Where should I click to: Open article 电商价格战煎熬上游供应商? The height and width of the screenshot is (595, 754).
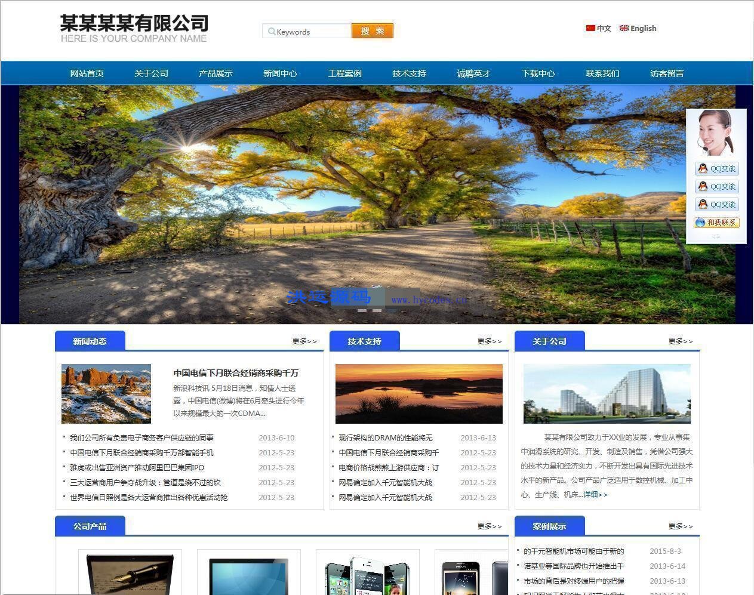[x=389, y=468]
